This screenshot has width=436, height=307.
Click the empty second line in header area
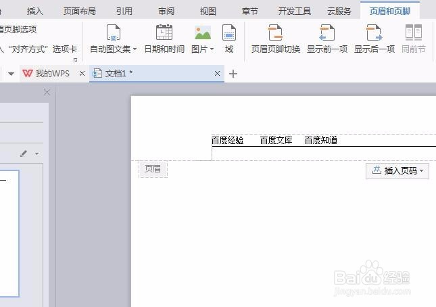tap(324, 153)
